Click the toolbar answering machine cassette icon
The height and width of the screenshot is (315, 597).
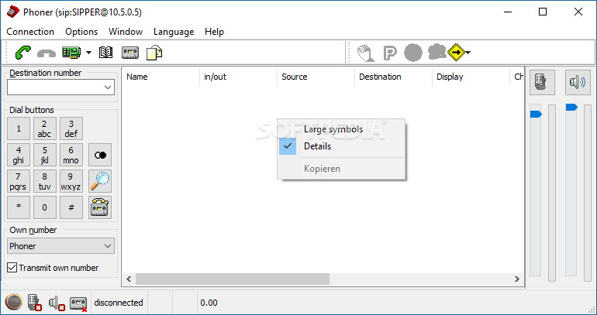coord(130,53)
